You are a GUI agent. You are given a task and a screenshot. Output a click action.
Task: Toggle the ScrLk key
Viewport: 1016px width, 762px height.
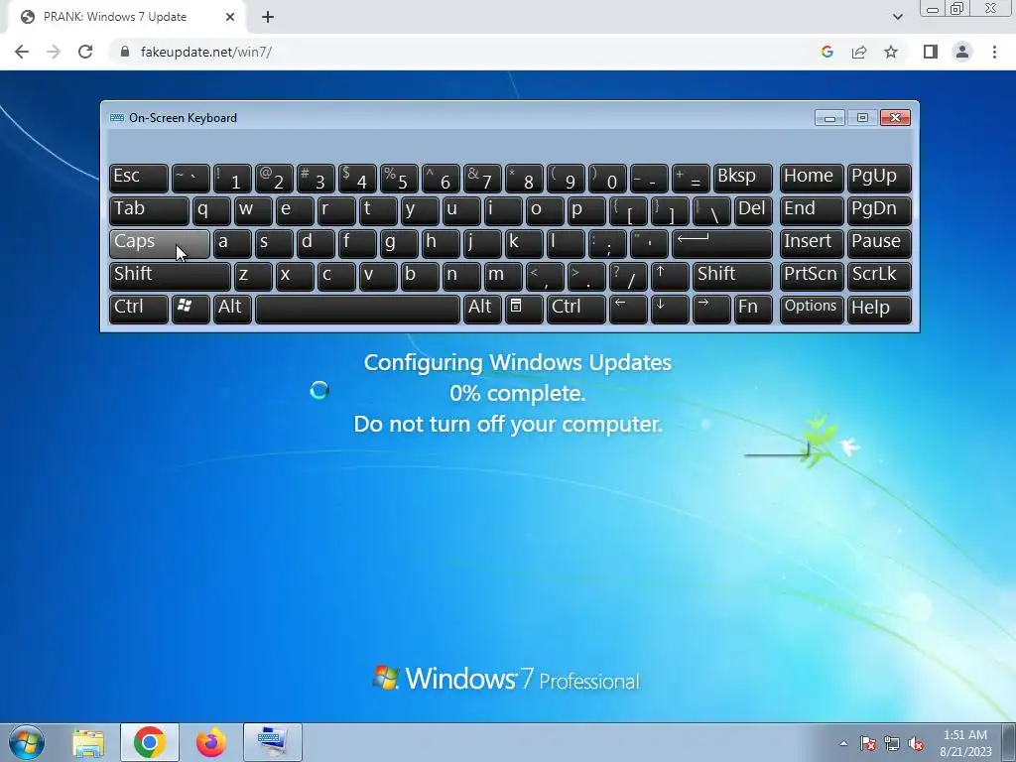pos(879,276)
